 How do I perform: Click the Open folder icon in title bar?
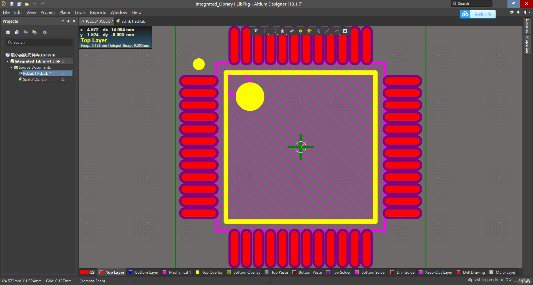27,4
